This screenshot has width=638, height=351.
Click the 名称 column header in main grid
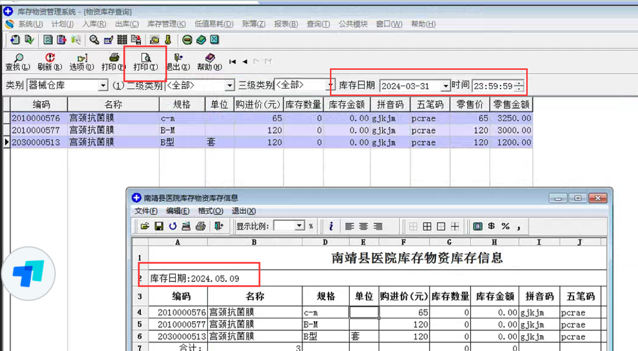[x=113, y=104]
